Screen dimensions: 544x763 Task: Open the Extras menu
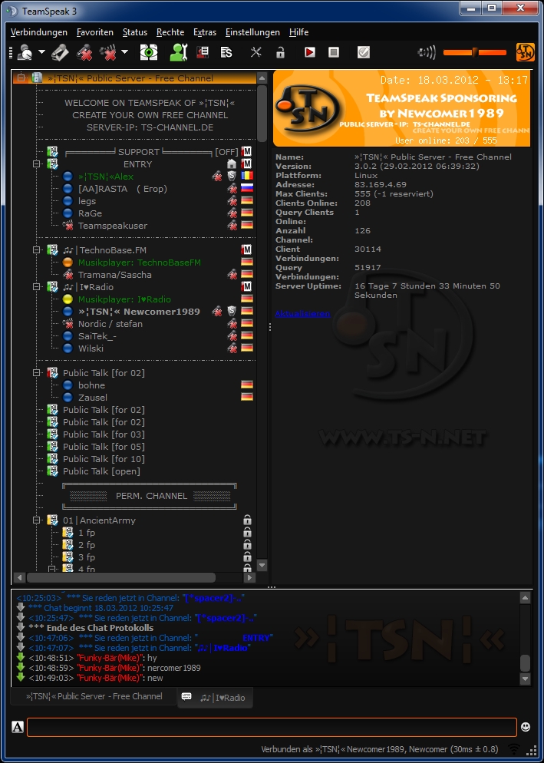click(x=205, y=32)
